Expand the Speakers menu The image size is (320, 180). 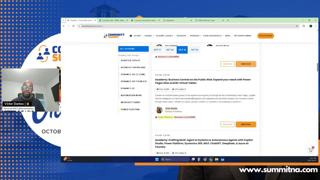point(182,36)
